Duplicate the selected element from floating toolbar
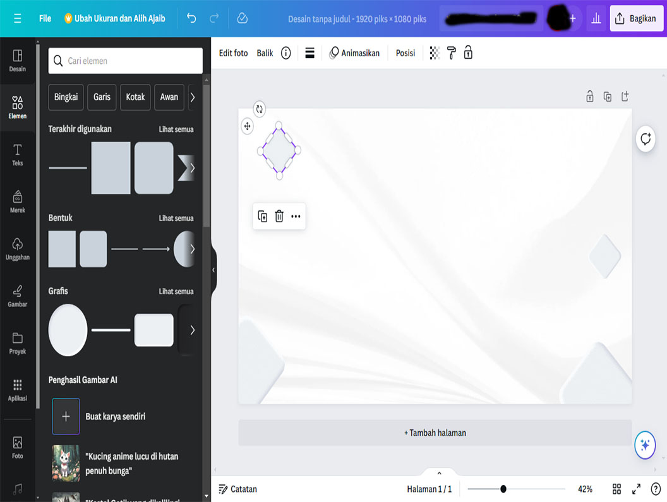Image resolution: width=667 pixels, height=502 pixels. pyautogui.click(x=263, y=217)
